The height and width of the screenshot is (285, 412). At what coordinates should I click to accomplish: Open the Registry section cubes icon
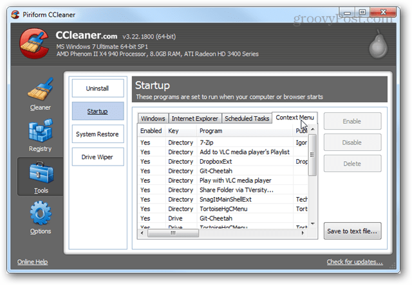click(41, 130)
